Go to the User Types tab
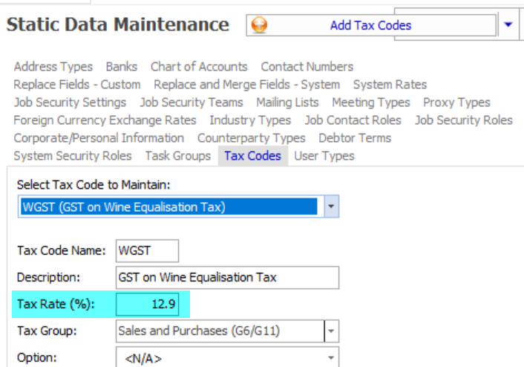The width and height of the screenshot is (524, 367). [324, 156]
